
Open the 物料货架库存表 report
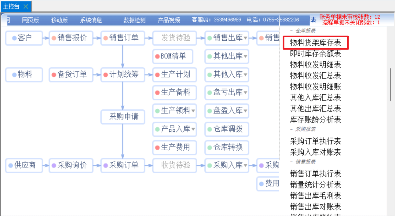pyautogui.click(x=315, y=43)
